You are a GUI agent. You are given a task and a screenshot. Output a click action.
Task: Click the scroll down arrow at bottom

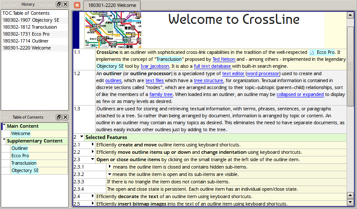pos(350,202)
